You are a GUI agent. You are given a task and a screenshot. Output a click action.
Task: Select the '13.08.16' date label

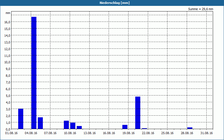coord(89,133)
